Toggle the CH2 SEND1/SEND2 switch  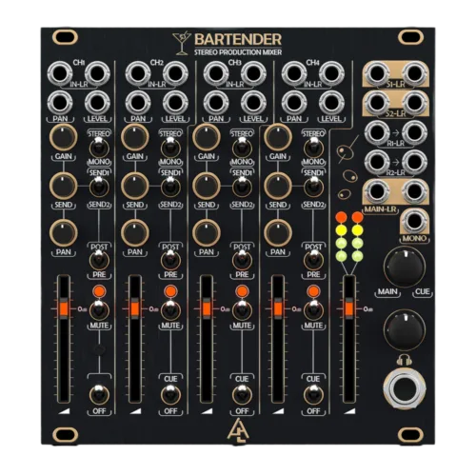coord(170,187)
